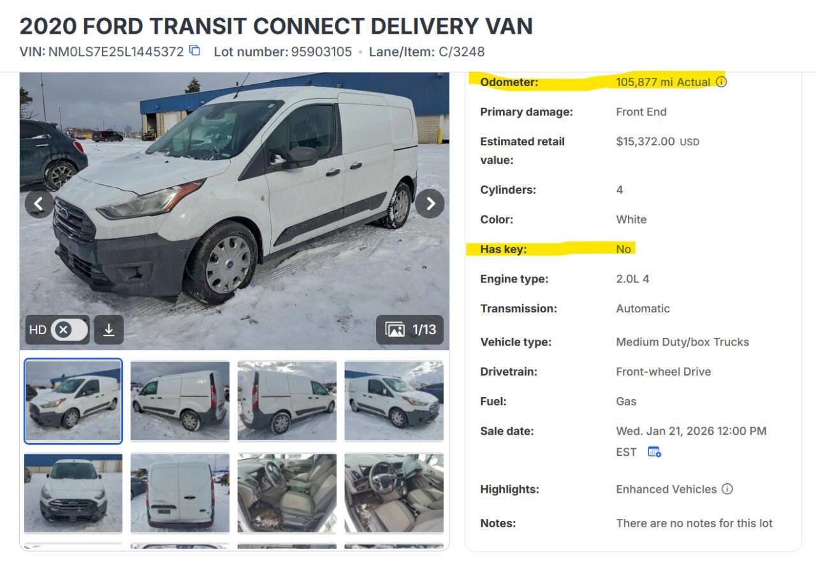This screenshot has width=816, height=584.
Task: Expand the Highlights information
Action: click(x=507, y=489)
